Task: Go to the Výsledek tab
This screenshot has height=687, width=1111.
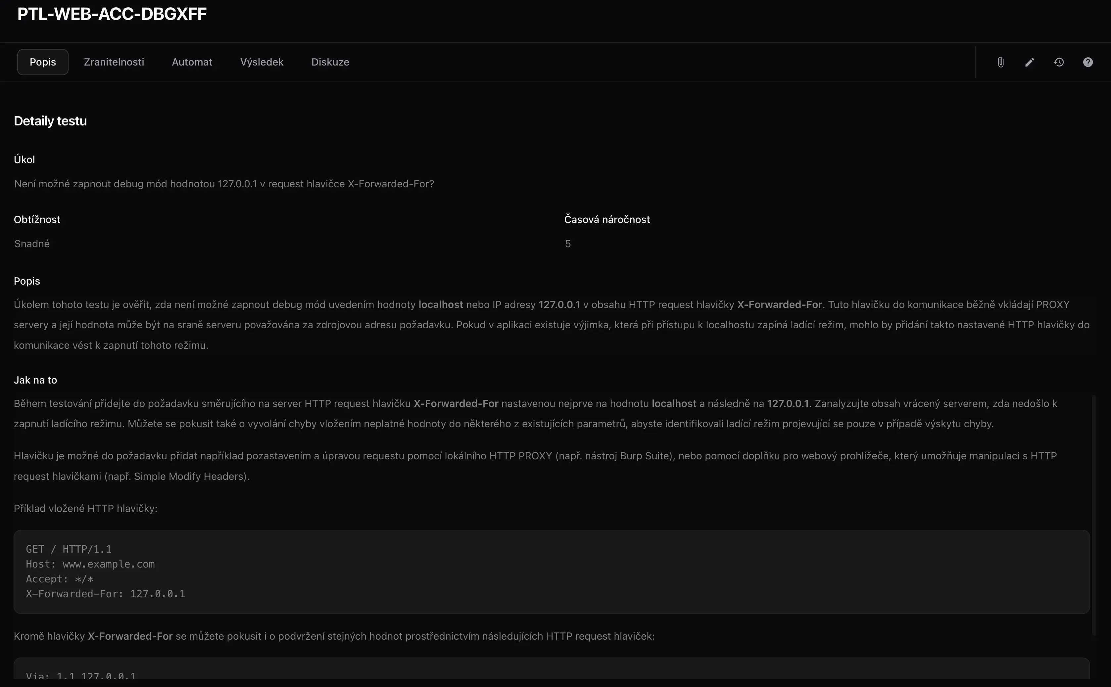Action: pos(262,62)
